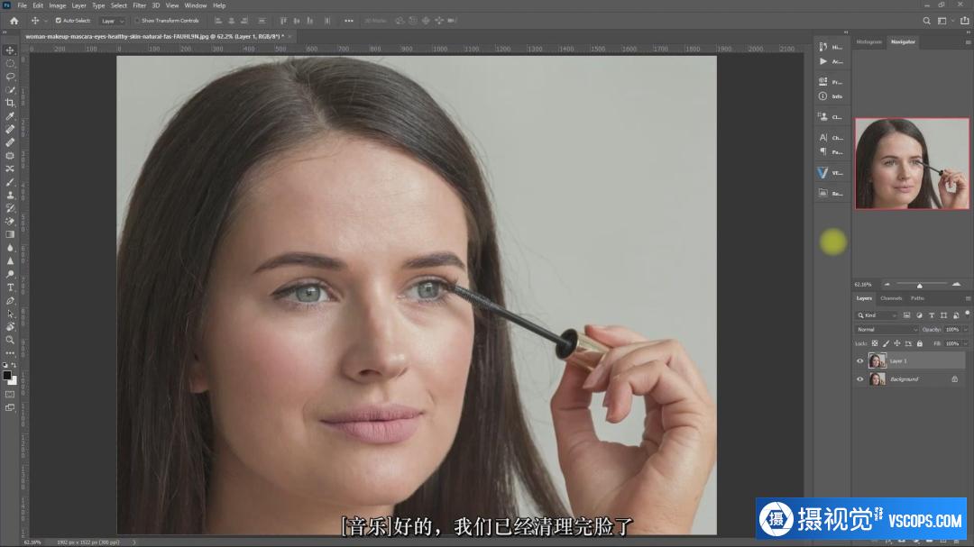Select the Path Selection arrow tool
This screenshot has width=974, height=547.
click(10, 314)
